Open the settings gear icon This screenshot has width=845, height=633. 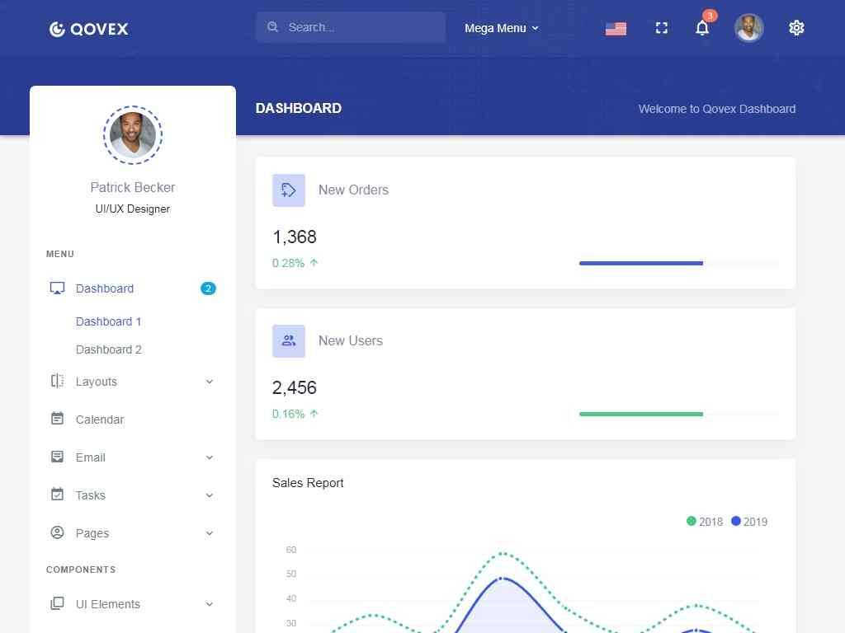(x=796, y=28)
